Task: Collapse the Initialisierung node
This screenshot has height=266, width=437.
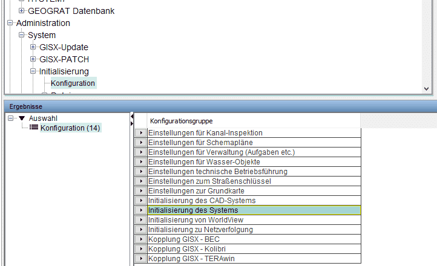Action: [33, 71]
